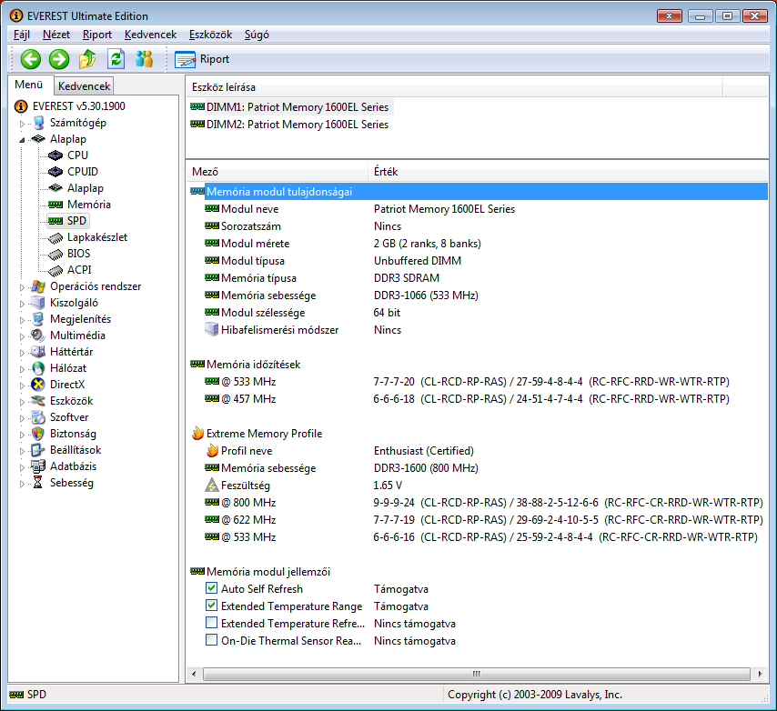Click the Multimédia speaker icon
The height and width of the screenshot is (711, 777).
38,335
